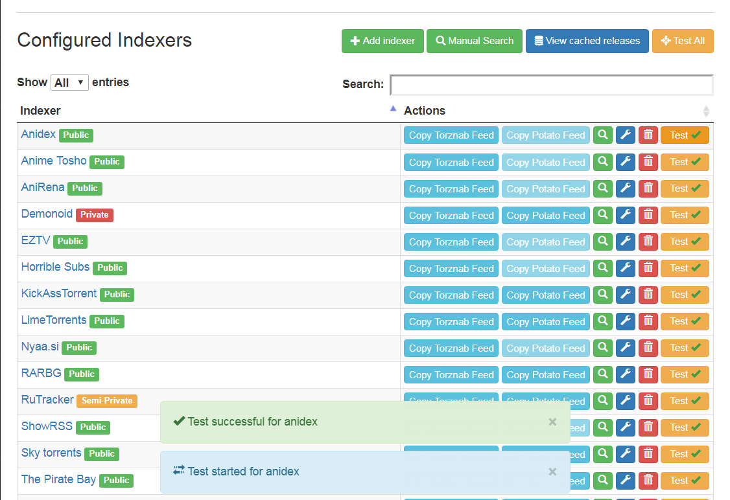Copy Torznab Feed for Anidex
Screen dimensions: 730x500
(x=451, y=135)
